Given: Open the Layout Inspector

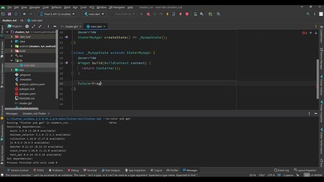Looking at the screenshot, I should point(305,170).
